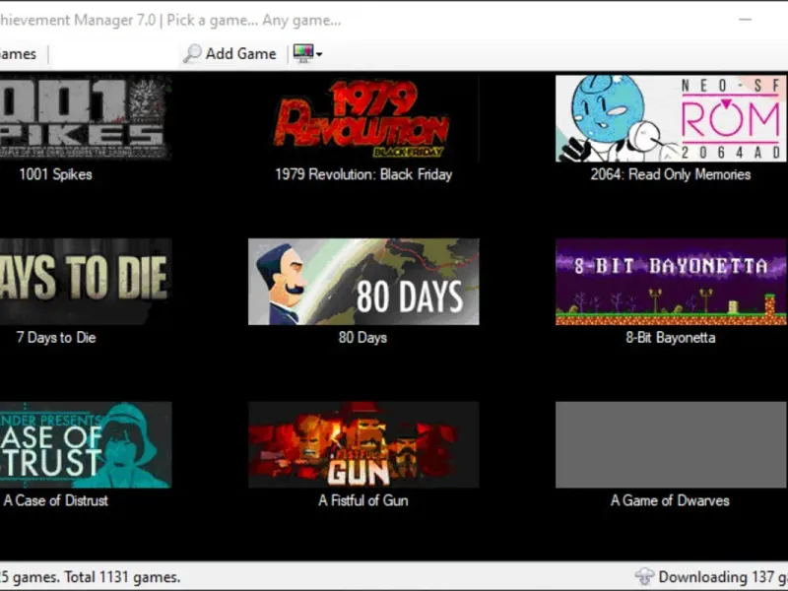
Task: Click the window title bar text
Action: (170, 20)
